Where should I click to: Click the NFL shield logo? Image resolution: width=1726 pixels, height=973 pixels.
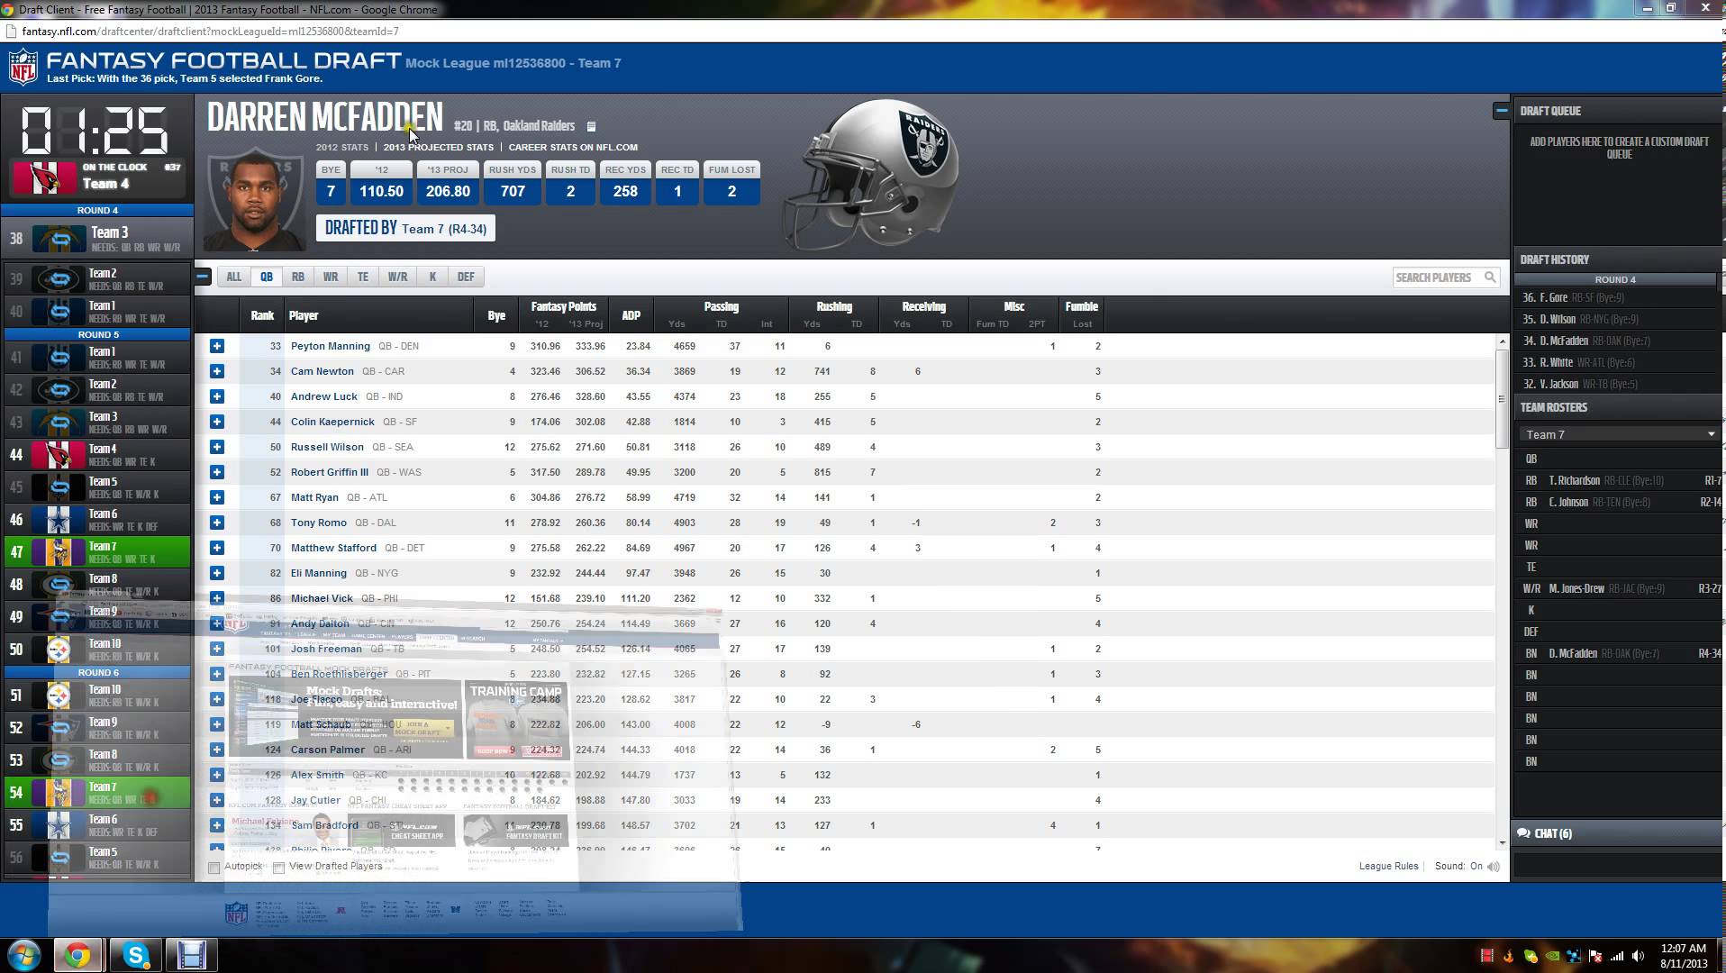coord(23,68)
